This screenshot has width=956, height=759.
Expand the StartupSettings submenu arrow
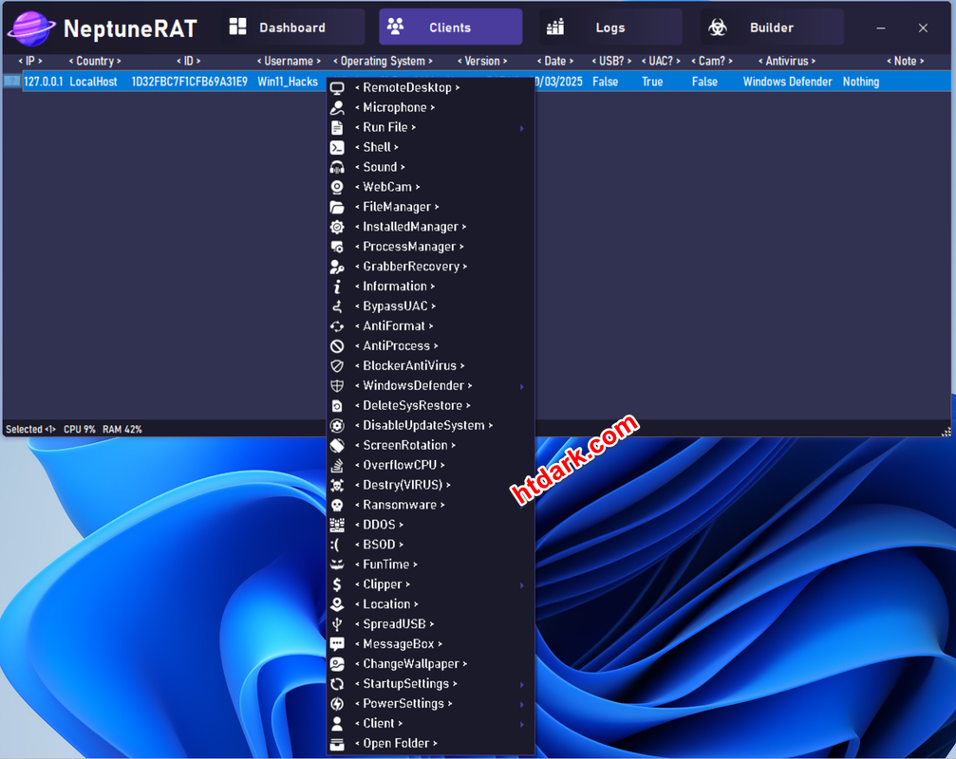coord(522,684)
